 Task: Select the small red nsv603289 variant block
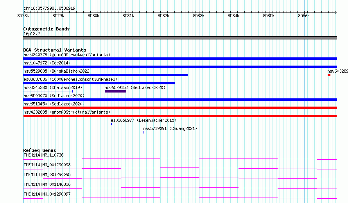329,75
